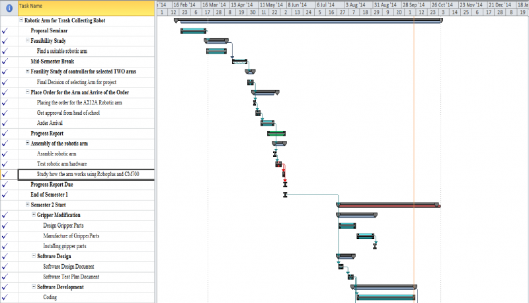Select the Software Test Plan Document task

coord(71,277)
